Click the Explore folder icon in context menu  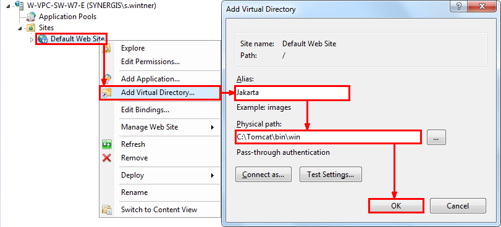(107, 48)
